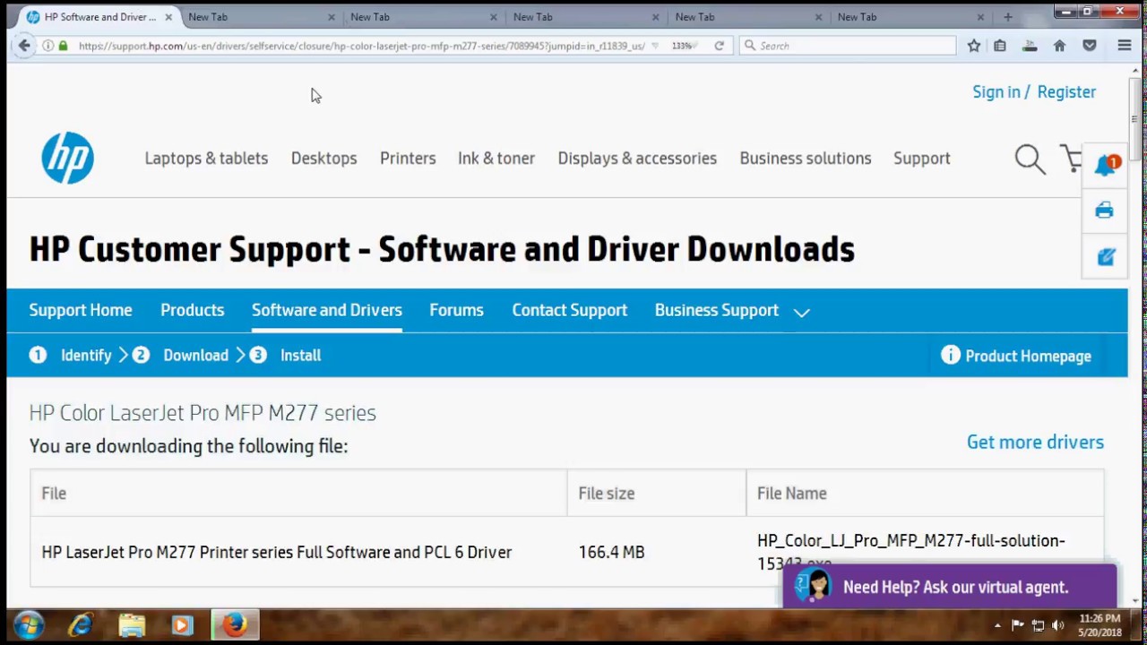
Task: Open Windows Media Player on taskbar
Action: (183, 624)
